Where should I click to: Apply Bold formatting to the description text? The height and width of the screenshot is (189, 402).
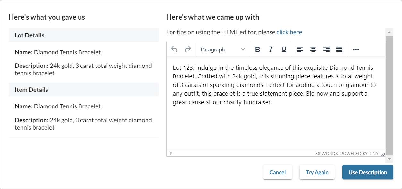[257, 49]
